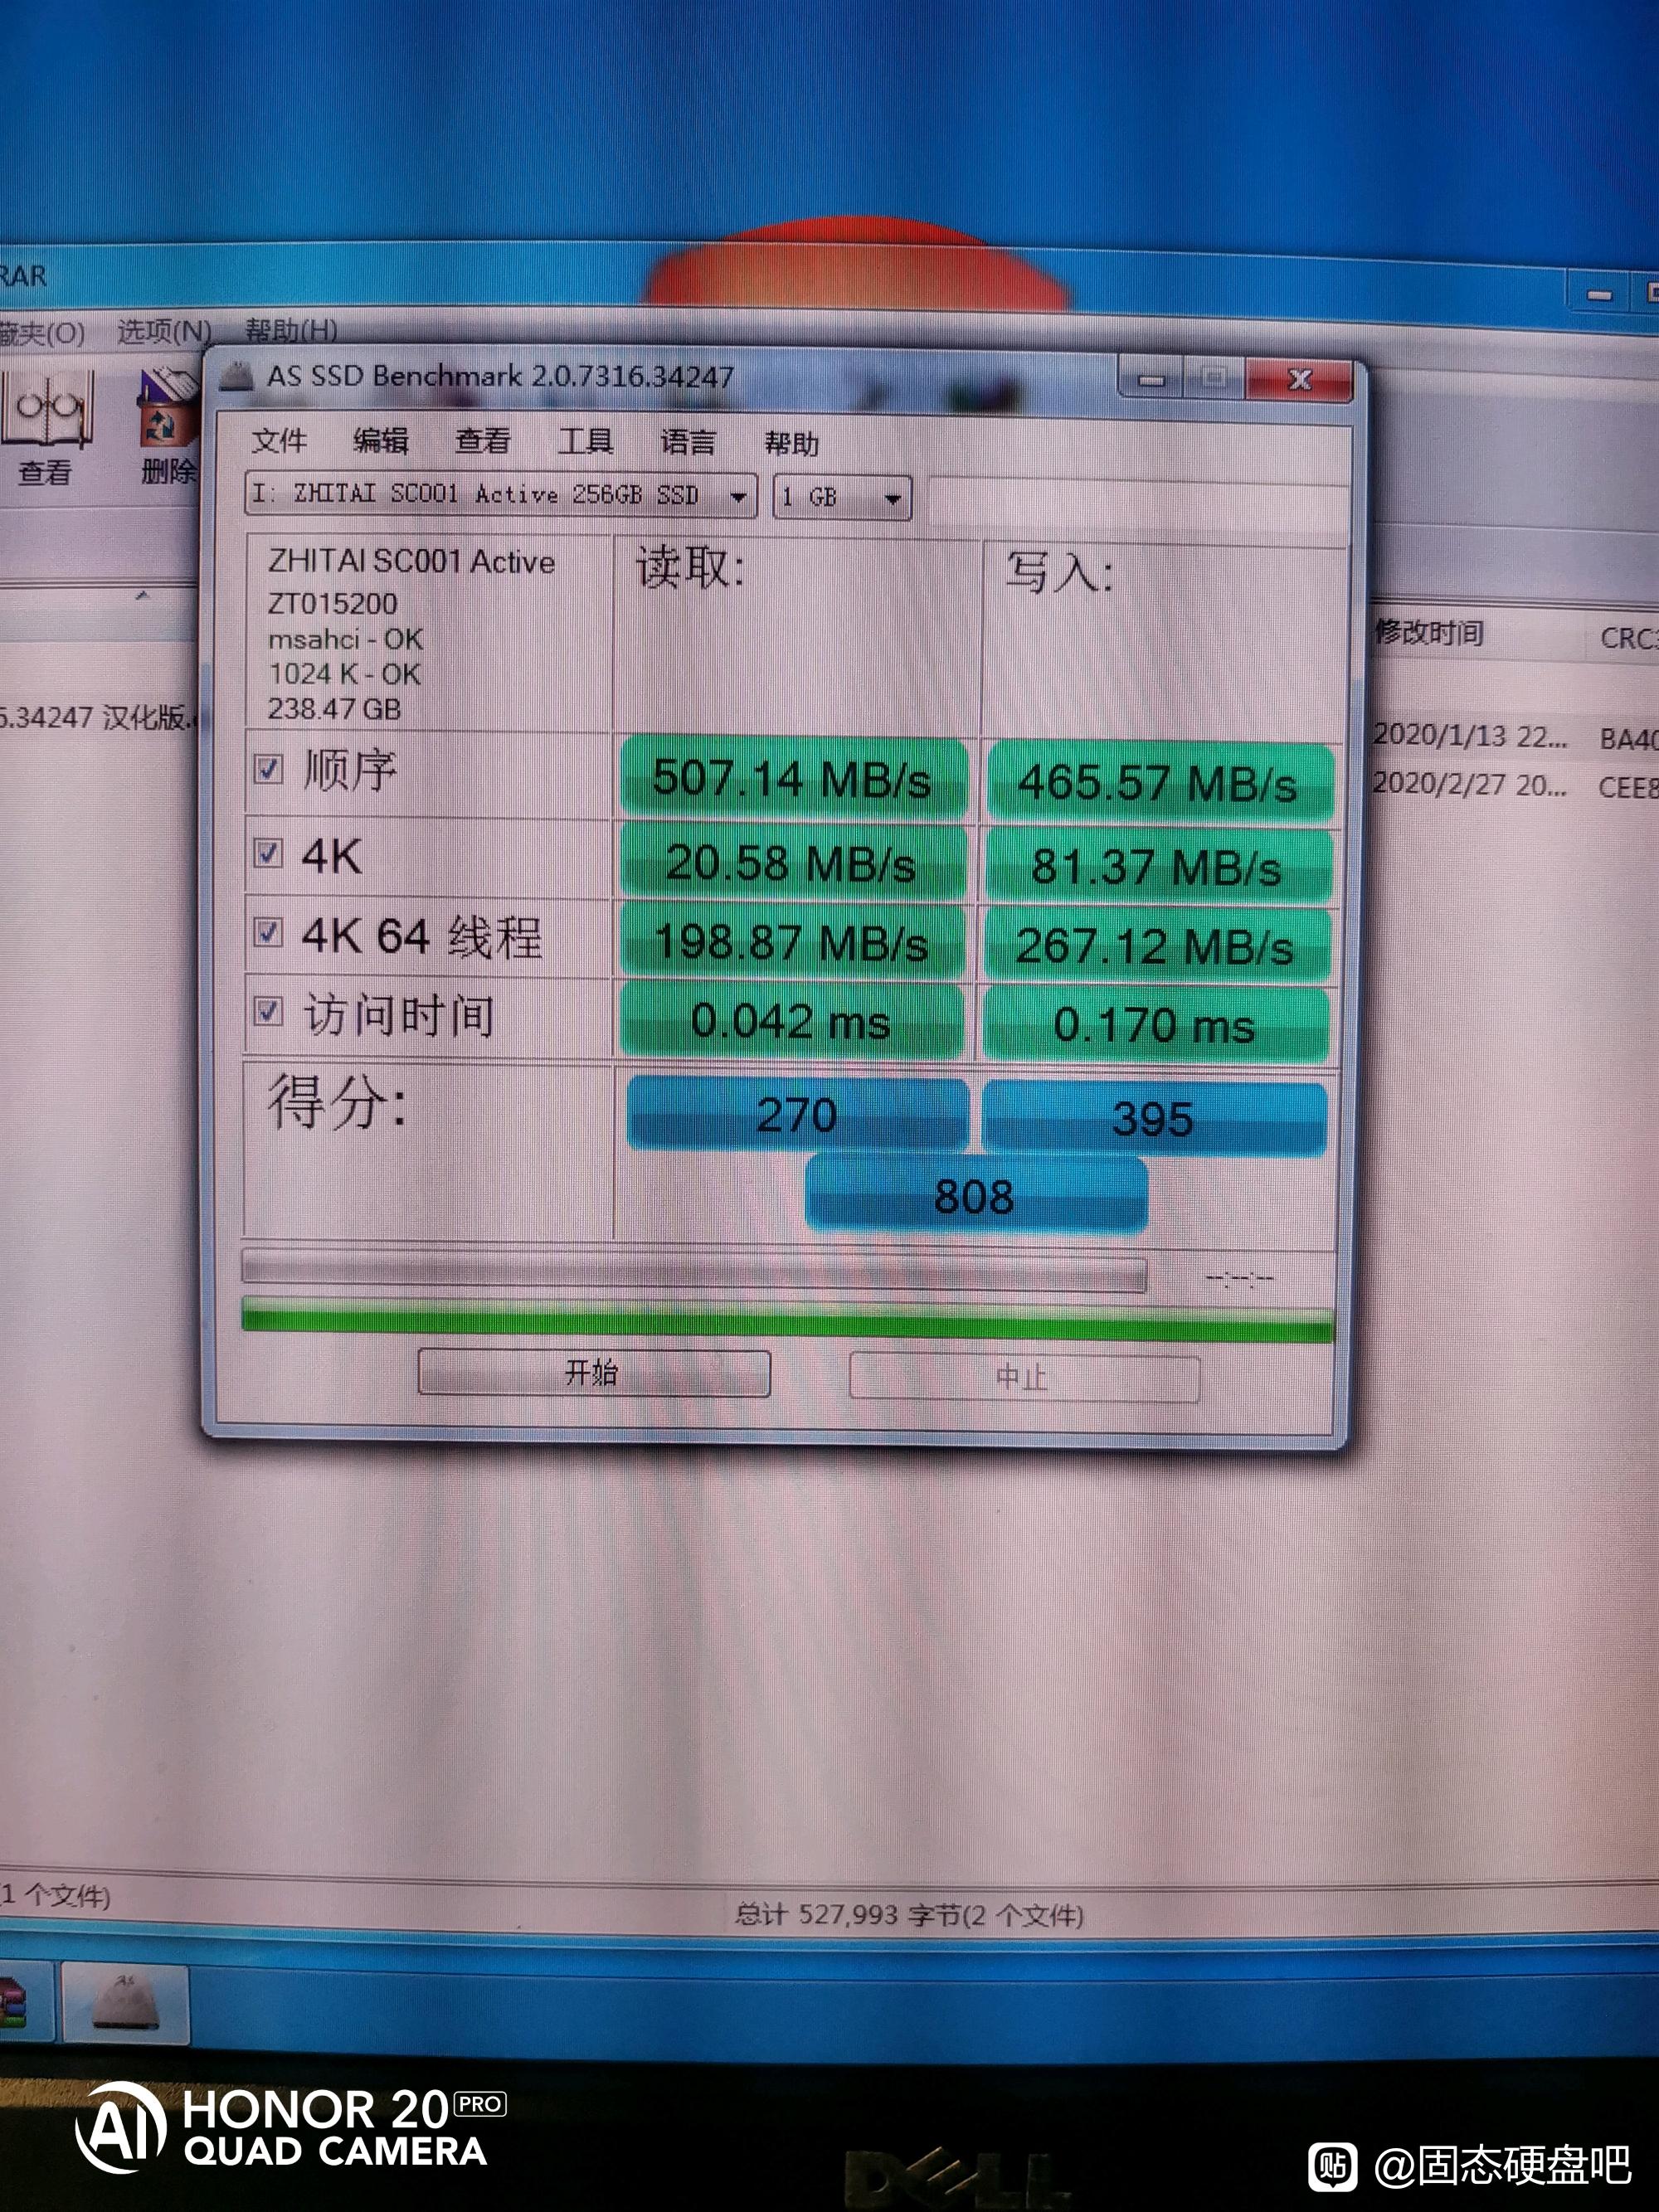Expand the 1 GB test size dropdown
Screen dimensions: 1659x2212
pyautogui.click(x=893, y=498)
